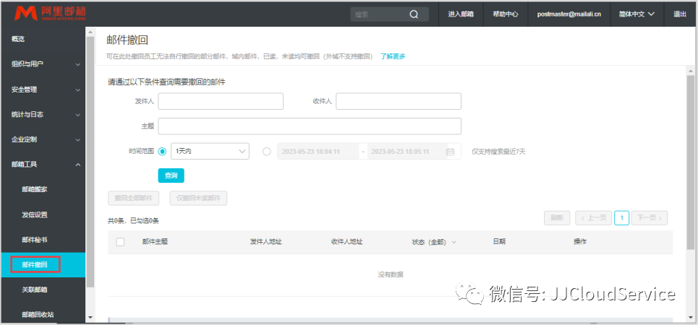Click the main page scrollbar down arrow
The width and height of the screenshot is (698, 325).
691,318
